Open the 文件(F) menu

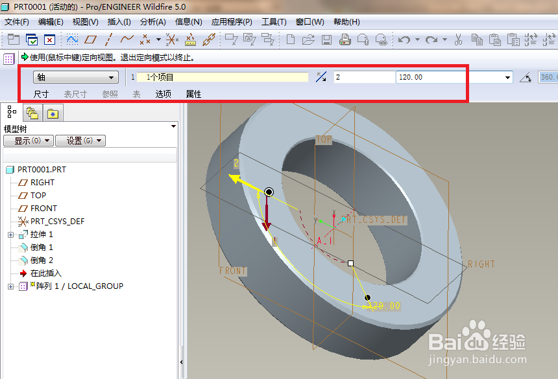pos(16,22)
